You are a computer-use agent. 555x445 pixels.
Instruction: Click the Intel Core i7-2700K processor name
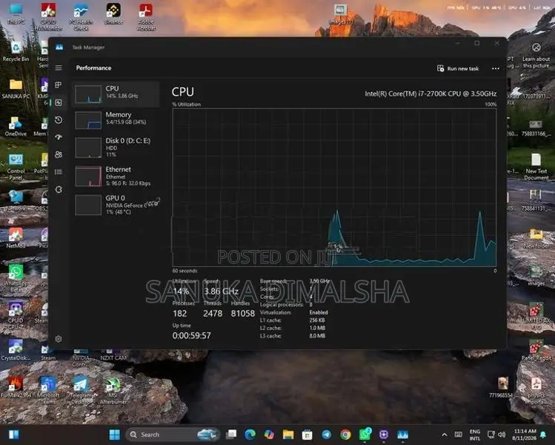pyautogui.click(x=431, y=93)
